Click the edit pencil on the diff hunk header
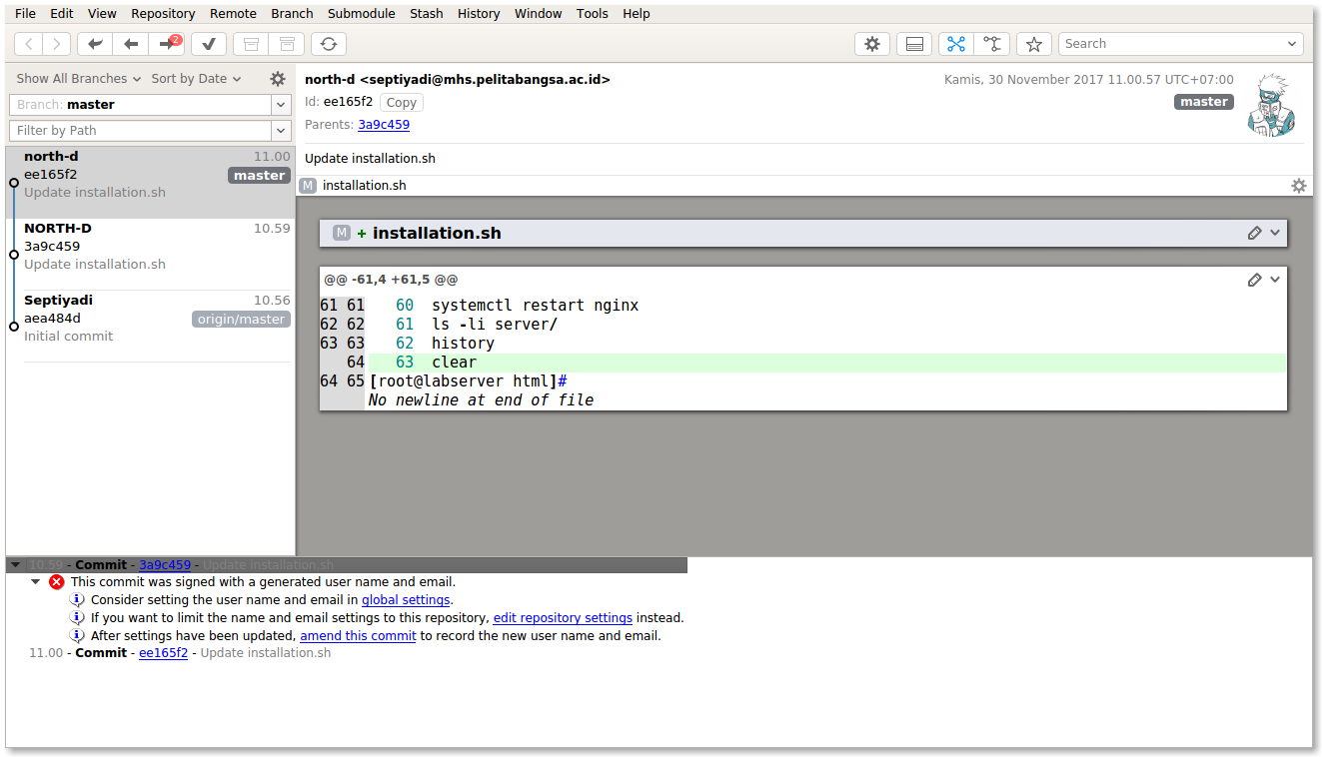This screenshot has width=1322, height=757. point(1255,279)
